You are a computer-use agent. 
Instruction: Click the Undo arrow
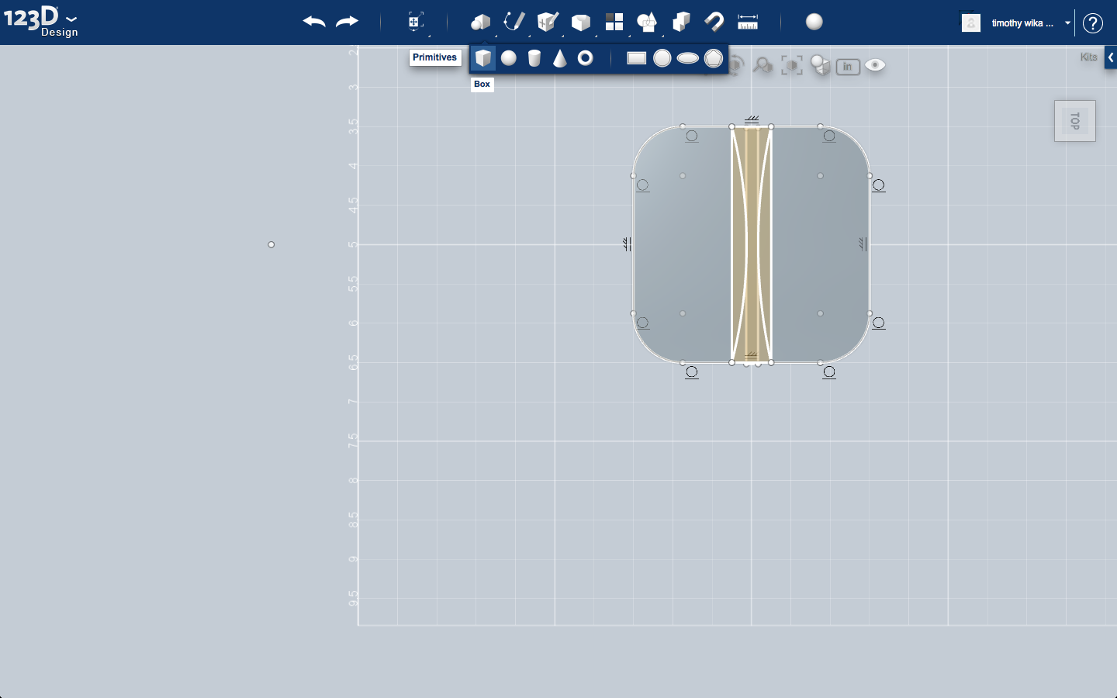(314, 22)
